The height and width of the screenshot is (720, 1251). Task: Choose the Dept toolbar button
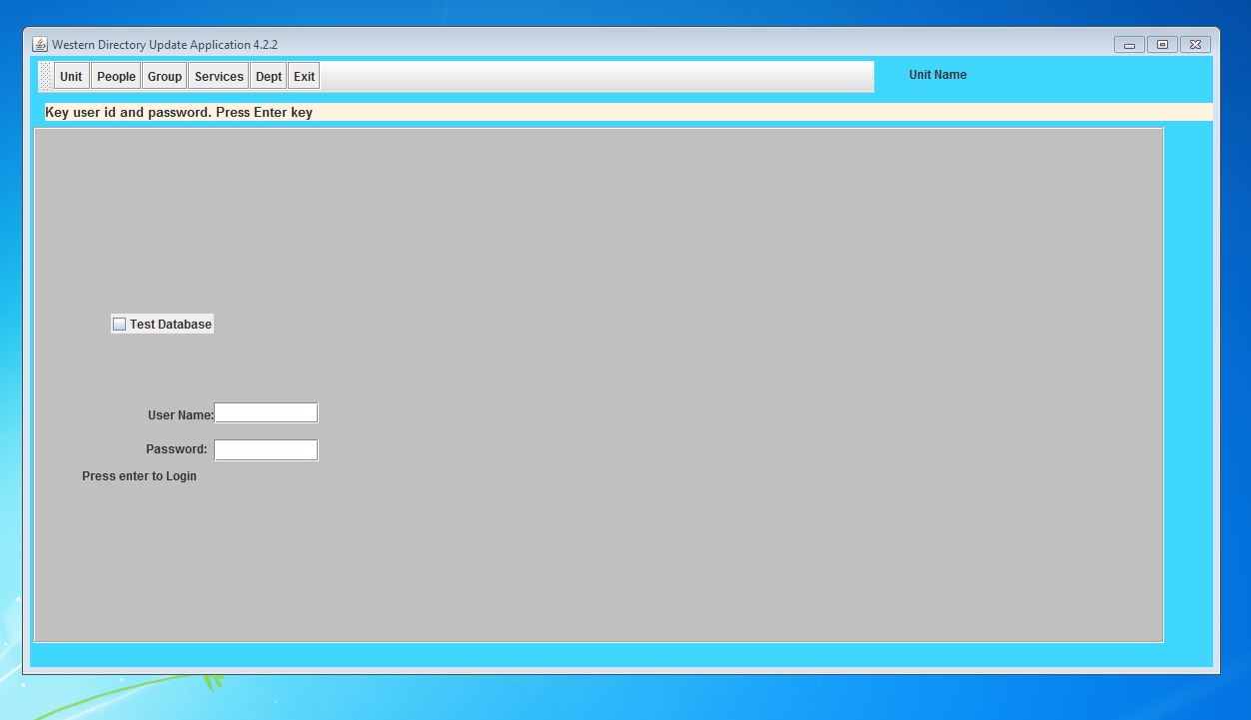[269, 77]
